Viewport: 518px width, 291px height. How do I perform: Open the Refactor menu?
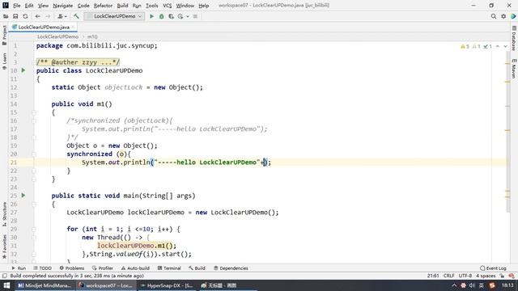tap(103, 6)
